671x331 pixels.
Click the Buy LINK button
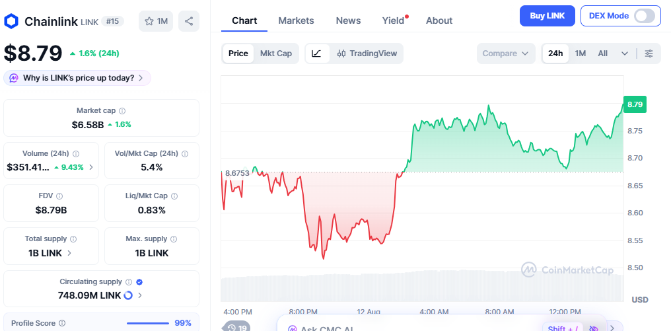547,16
